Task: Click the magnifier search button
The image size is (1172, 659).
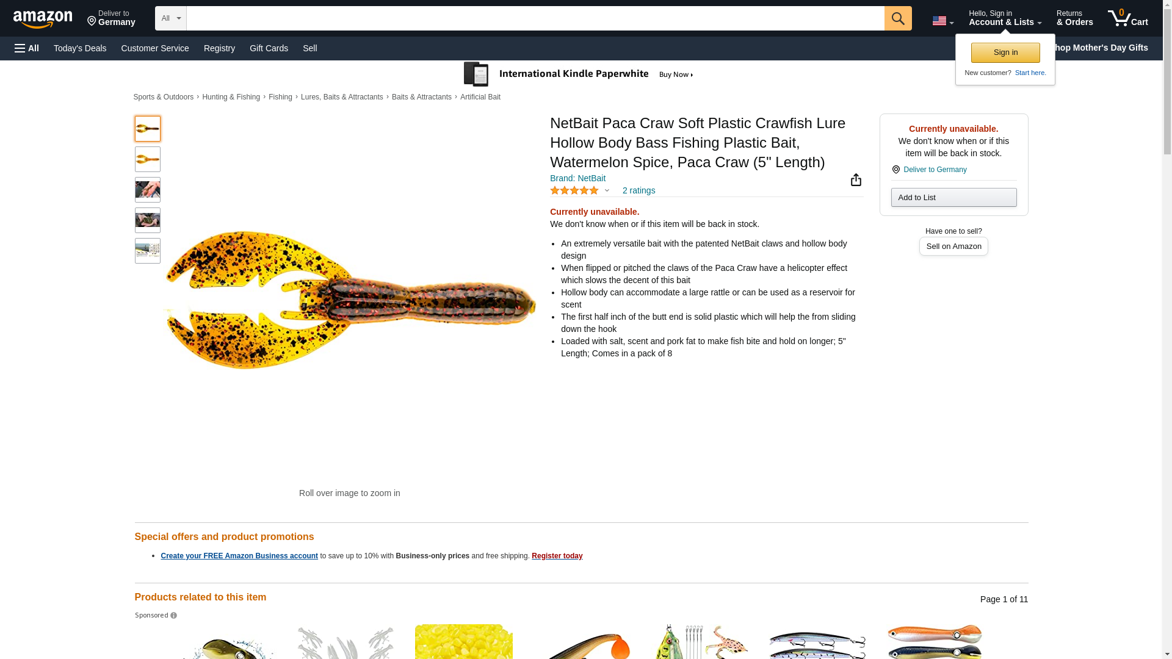Action: (897, 18)
